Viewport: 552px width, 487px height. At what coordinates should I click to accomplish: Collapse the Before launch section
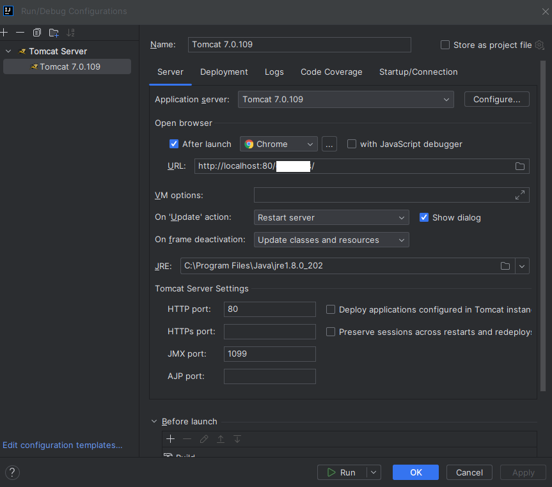tap(154, 422)
